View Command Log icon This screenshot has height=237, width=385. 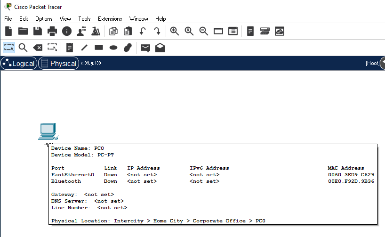250,31
